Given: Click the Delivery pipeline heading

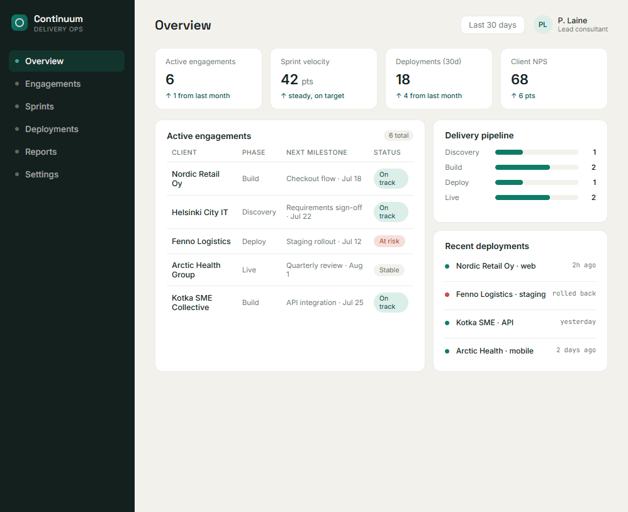Looking at the screenshot, I should point(479,135).
